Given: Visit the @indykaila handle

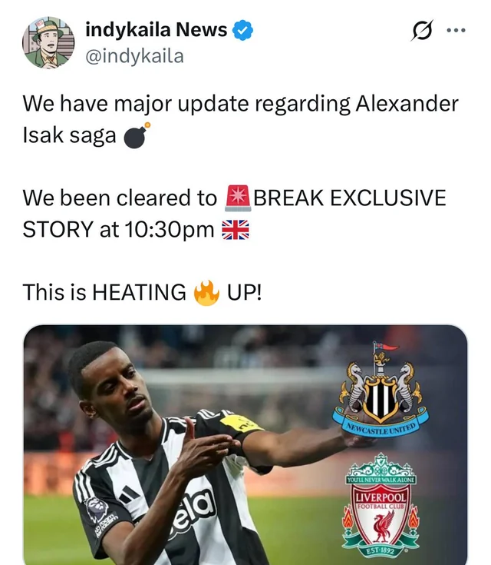Looking at the screenshot, I should coord(134,57).
